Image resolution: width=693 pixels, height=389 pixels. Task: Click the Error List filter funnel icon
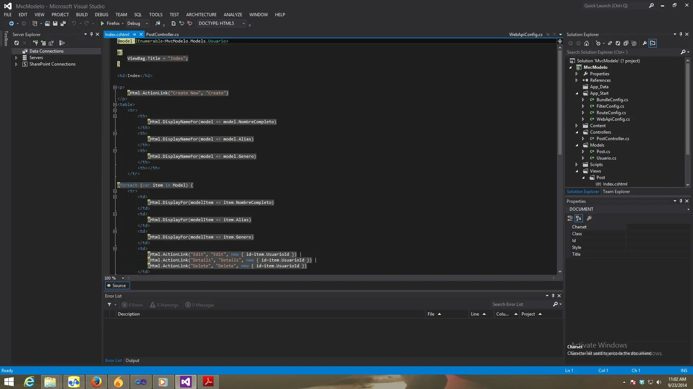point(109,305)
